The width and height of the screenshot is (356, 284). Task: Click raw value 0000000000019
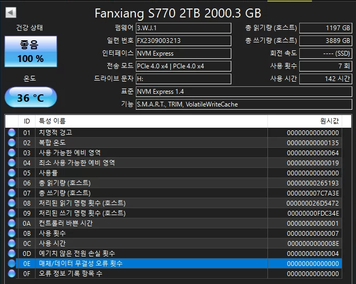click(x=313, y=163)
